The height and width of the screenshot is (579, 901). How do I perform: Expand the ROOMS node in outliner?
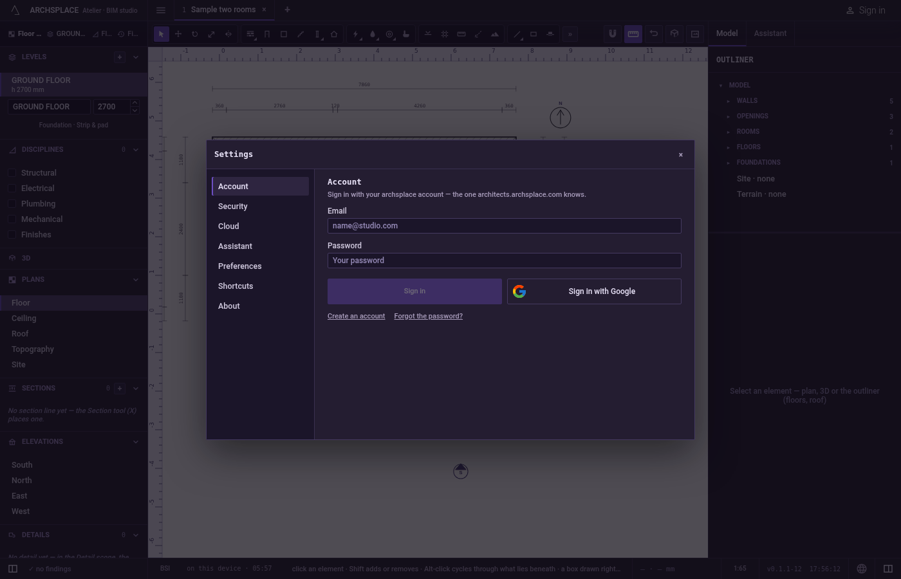729,132
